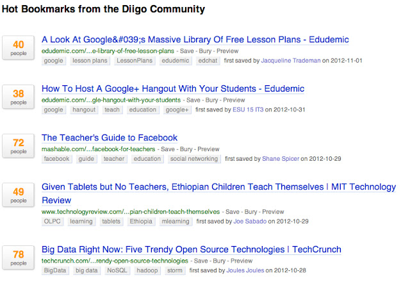Open Big Data Right Now TechCrunch article
Image resolution: width=410 pixels, height=287 pixels.
(192, 249)
